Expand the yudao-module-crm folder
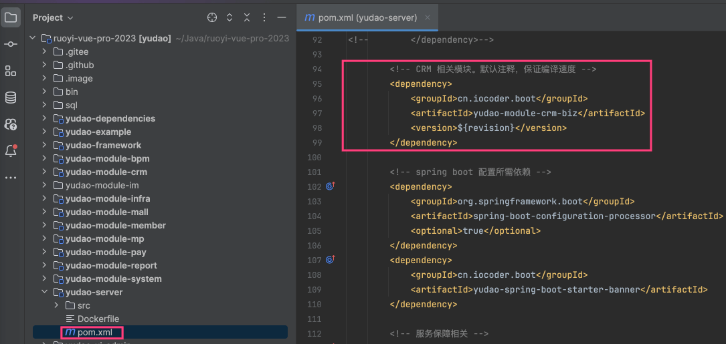726x344 pixels. [45, 172]
